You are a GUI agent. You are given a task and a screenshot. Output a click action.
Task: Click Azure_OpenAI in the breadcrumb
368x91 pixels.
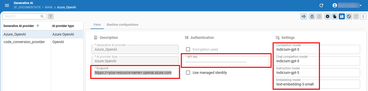click(x=66, y=7)
